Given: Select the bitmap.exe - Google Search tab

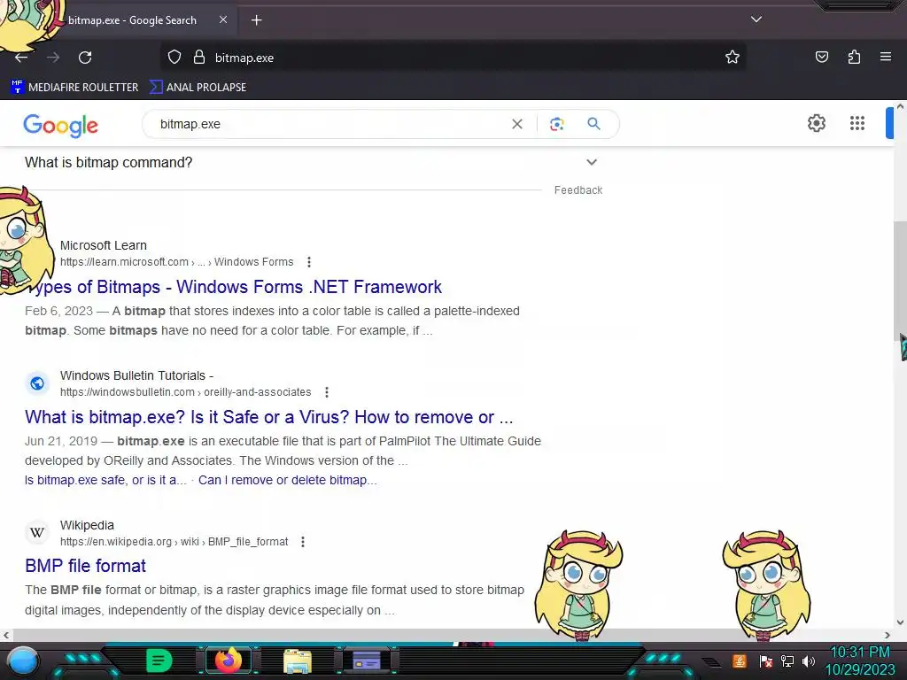Looking at the screenshot, I should (133, 20).
